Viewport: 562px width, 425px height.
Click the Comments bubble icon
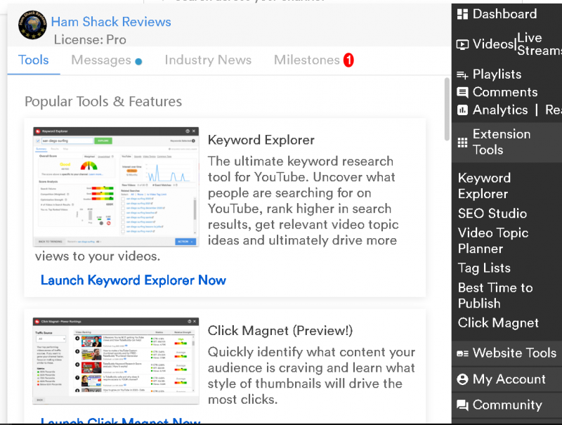point(462,92)
